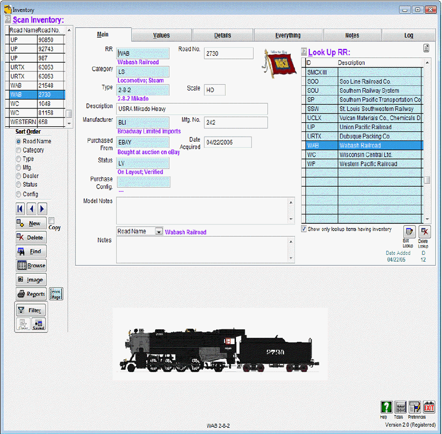Image resolution: width=442 pixels, height=434 pixels.
Task: Tick the Copy checkbox
Action: [x=51, y=221]
